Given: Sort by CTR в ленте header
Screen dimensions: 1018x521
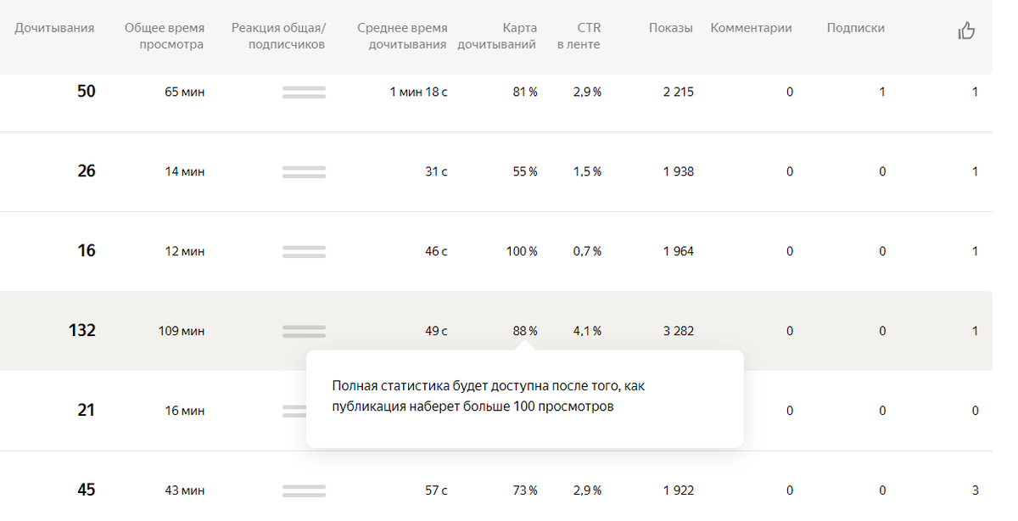Looking at the screenshot, I should pyautogui.click(x=579, y=36).
